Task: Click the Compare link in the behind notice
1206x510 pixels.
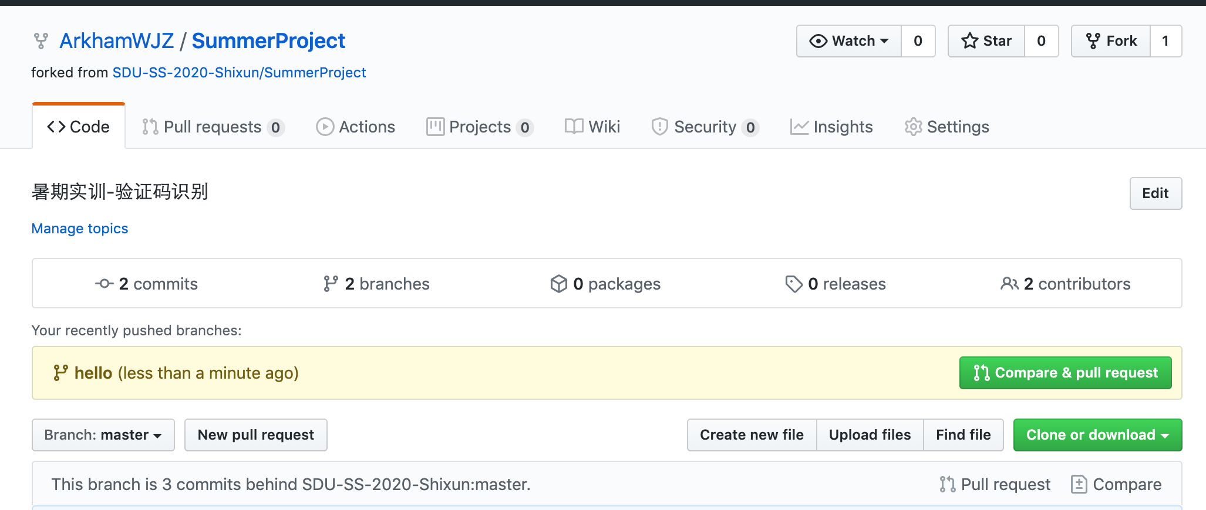Action: [1116, 484]
